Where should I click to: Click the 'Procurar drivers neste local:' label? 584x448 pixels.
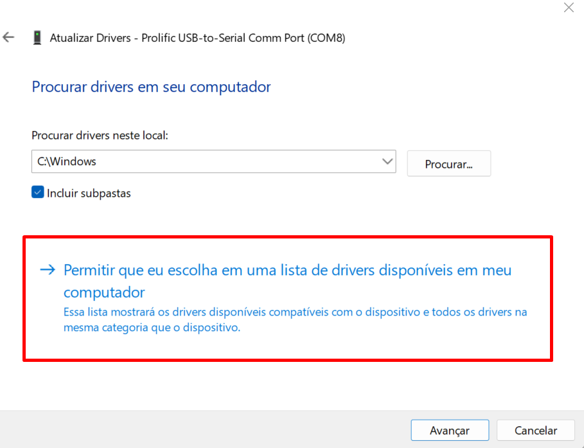[100, 136]
